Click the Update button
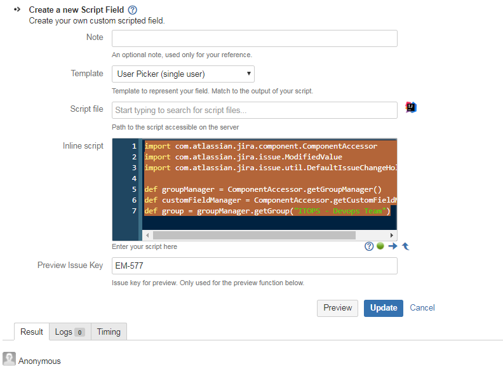 point(384,308)
